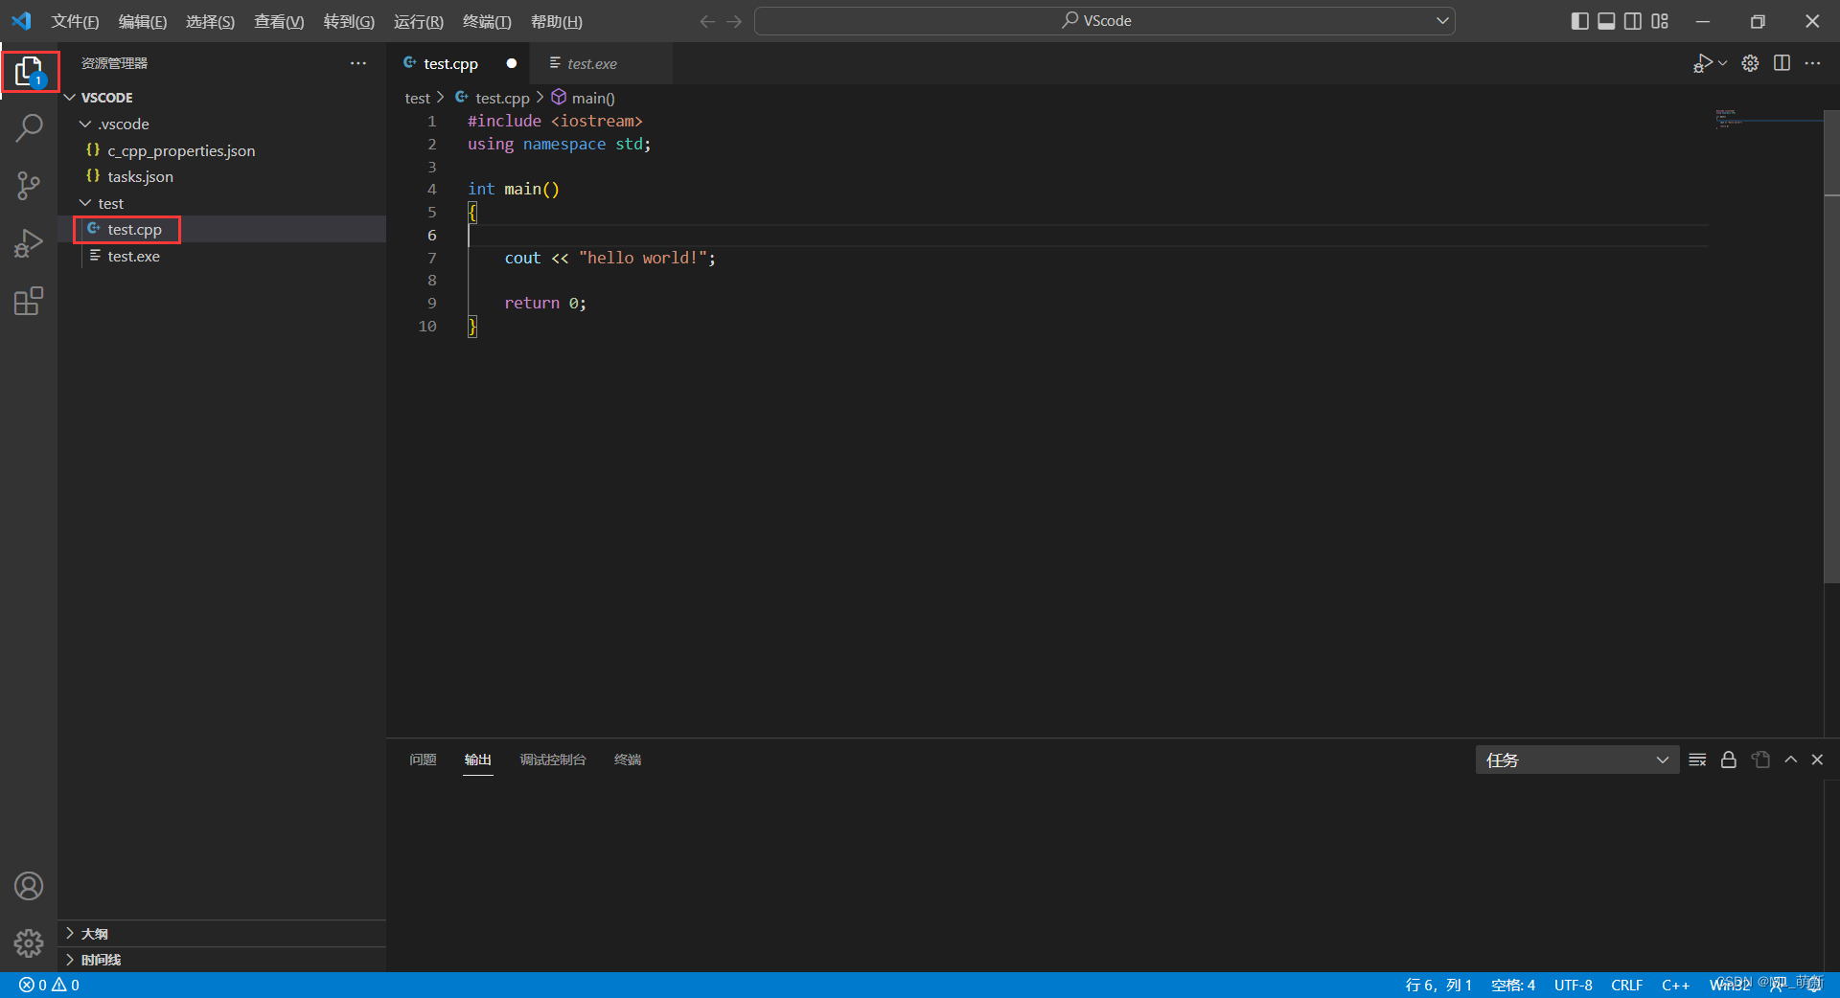Expand the 时间线 timeline section
This screenshot has width=1840, height=998.
tap(222, 960)
